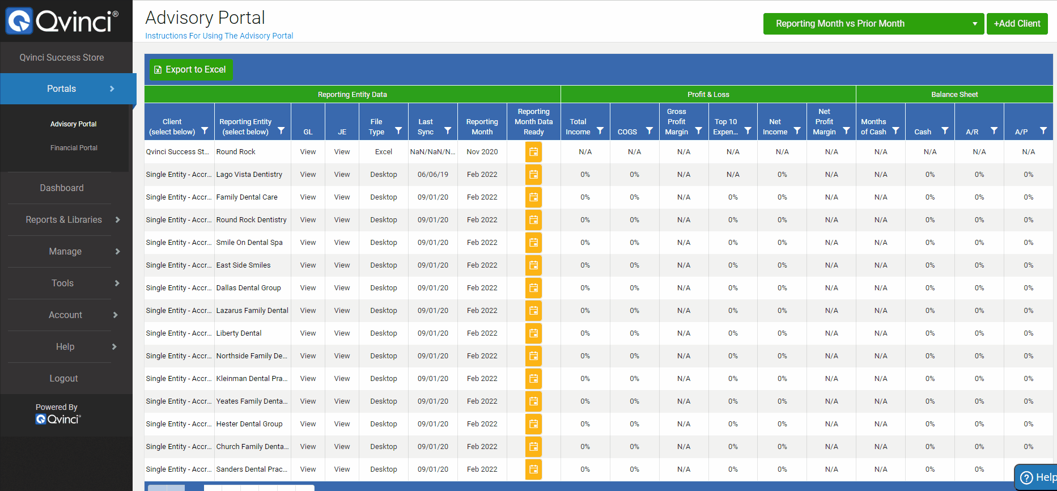This screenshot has height=491, width=1057.
Task: Expand the Account menu
Action: point(66,315)
